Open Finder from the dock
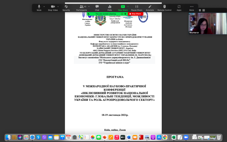 pos(8,137)
